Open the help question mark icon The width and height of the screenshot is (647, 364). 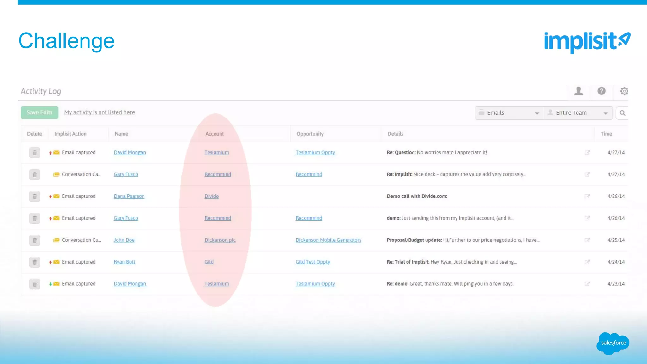click(602, 91)
